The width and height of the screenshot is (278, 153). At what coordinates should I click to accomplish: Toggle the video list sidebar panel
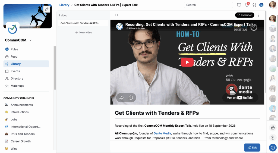[x=116, y=15]
